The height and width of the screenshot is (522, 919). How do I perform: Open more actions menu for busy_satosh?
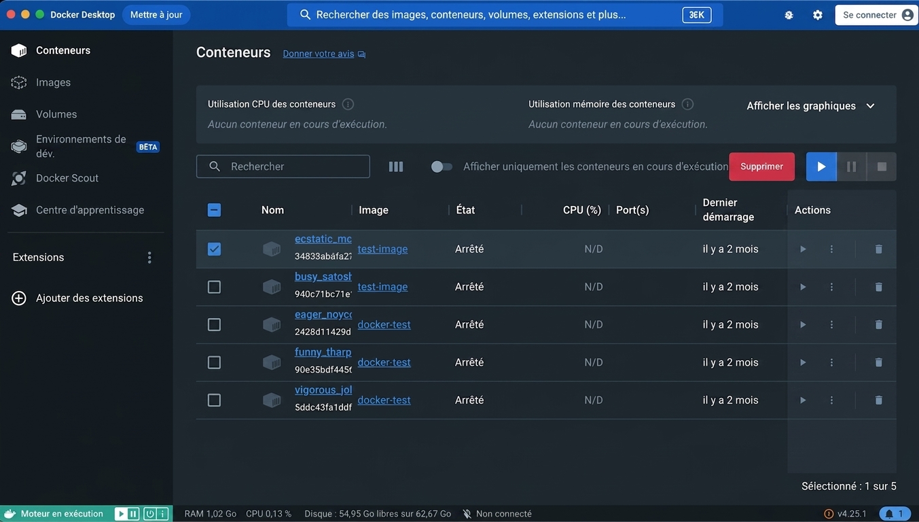click(x=831, y=287)
